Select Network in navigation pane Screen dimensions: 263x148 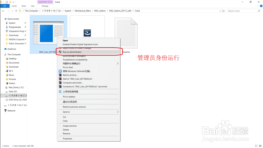pos(11,111)
